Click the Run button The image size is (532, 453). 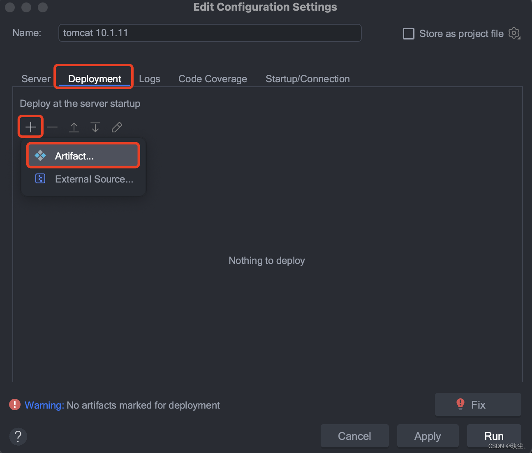tap(494, 436)
